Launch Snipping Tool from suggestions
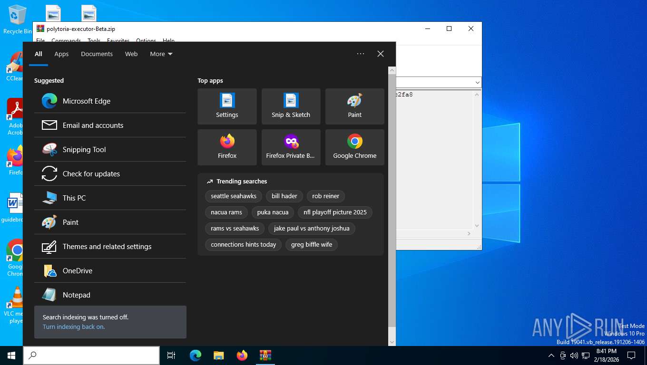Image resolution: width=647 pixels, height=365 pixels. click(110, 150)
